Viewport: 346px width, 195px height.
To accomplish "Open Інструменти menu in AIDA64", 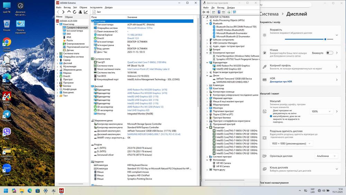I will click(x=96, y=7).
